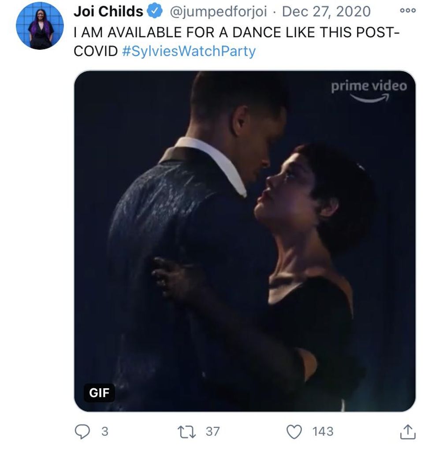Open the @jumpedforjoi handle link

pyautogui.click(x=218, y=12)
